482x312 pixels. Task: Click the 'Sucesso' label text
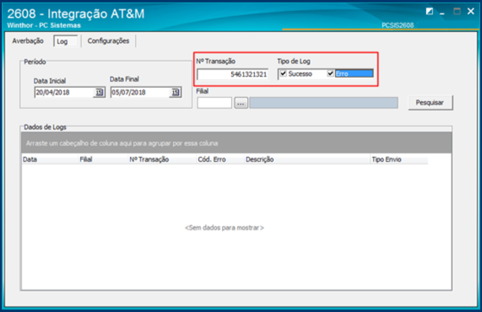(x=300, y=74)
